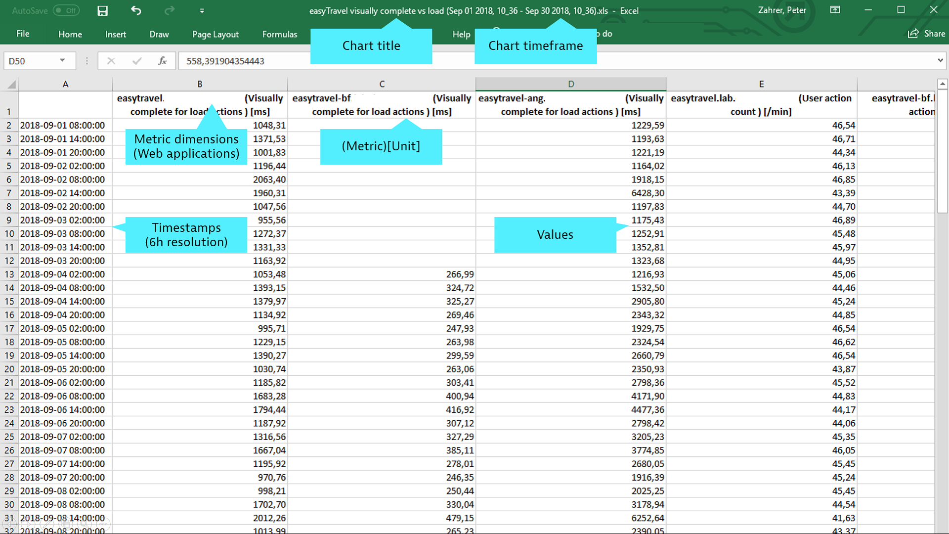
Task: Click cell value 1794,44
Action: pos(200,410)
